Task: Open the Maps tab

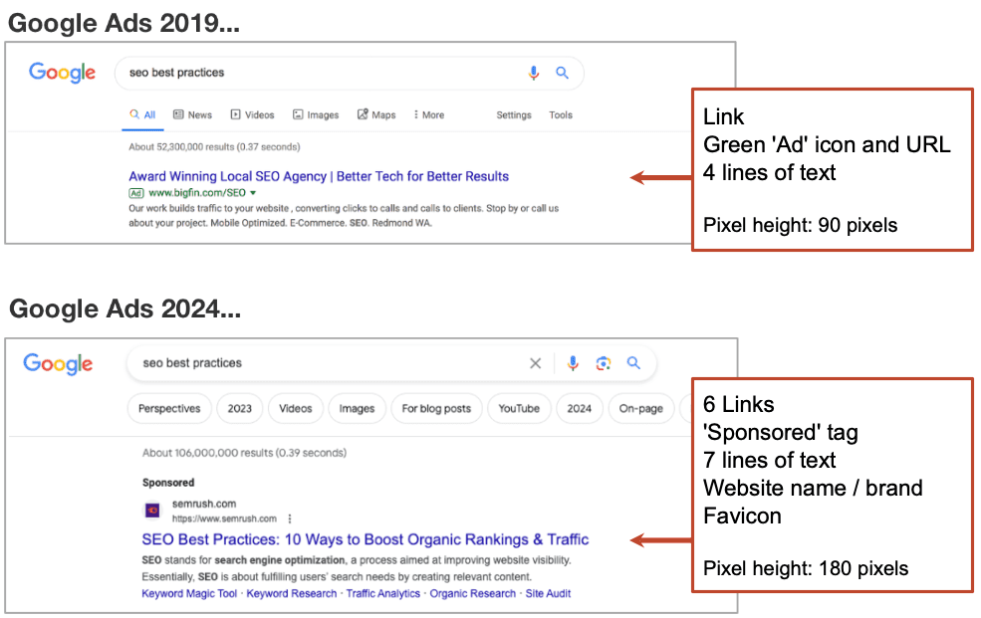Action: coord(376,115)
